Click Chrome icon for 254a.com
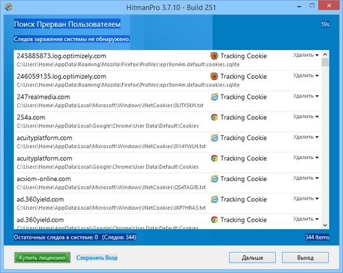343x273 pixels. (214, 117)
